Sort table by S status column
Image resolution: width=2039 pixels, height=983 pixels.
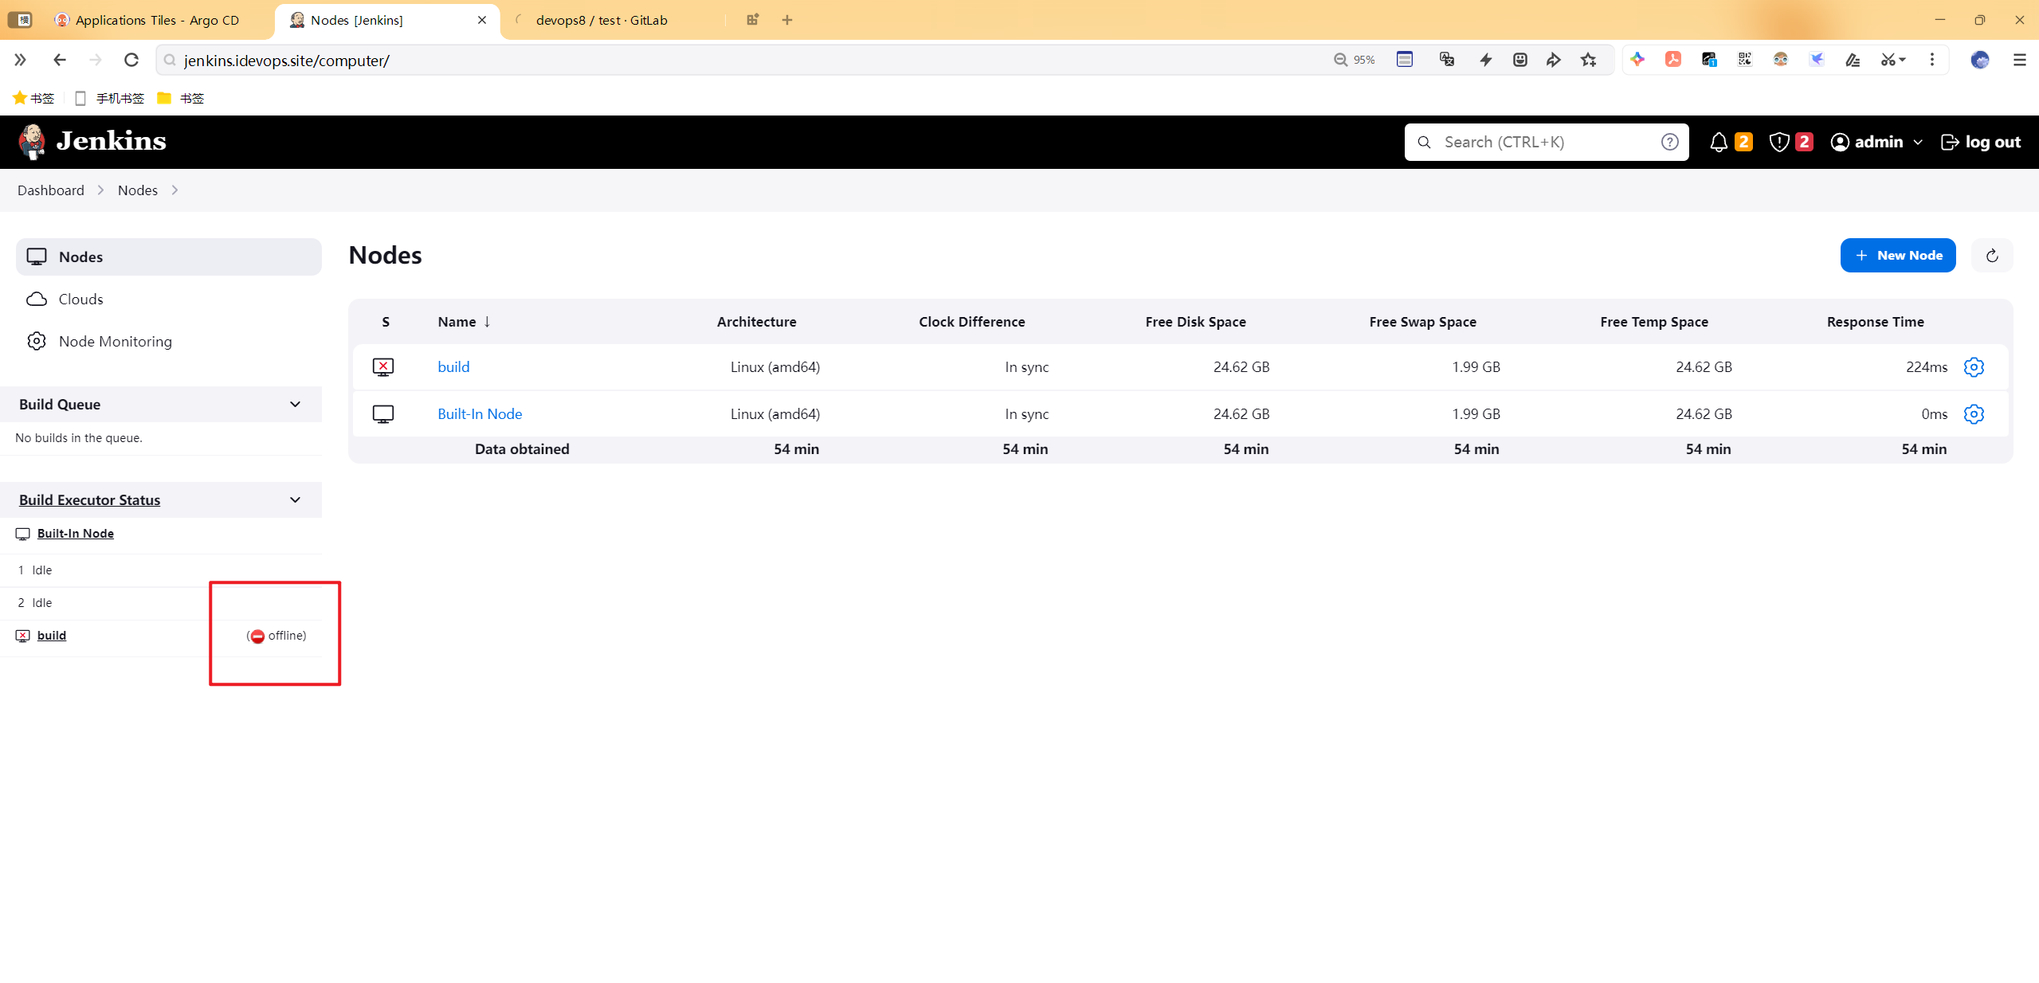pyautogui.click(x=386, y=322)
